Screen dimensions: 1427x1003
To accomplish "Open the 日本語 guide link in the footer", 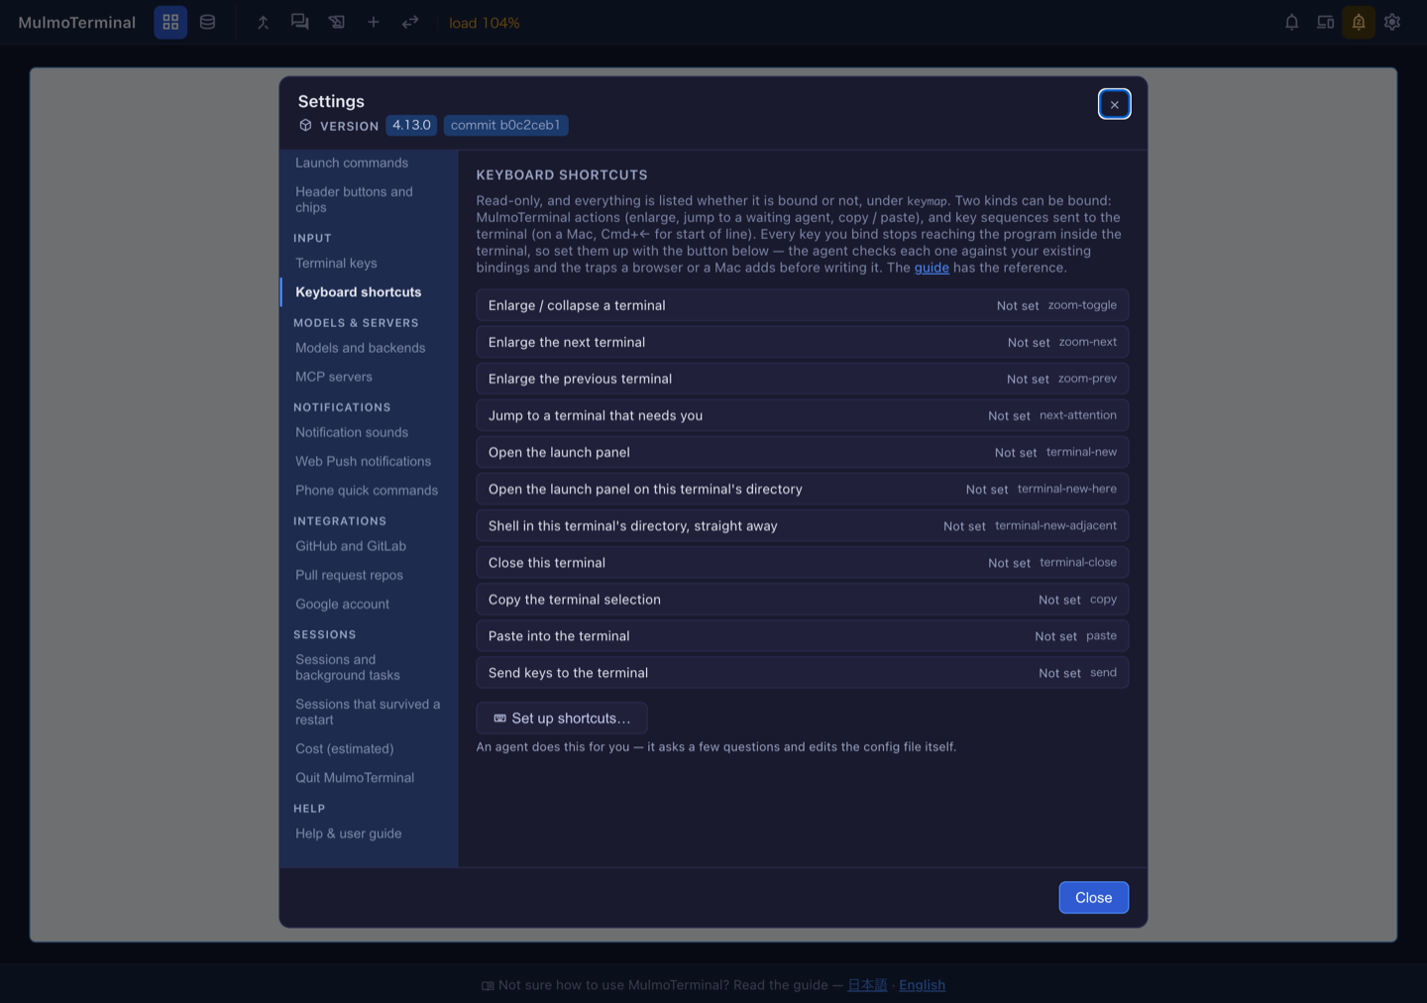I will click(x=867, y=985).
